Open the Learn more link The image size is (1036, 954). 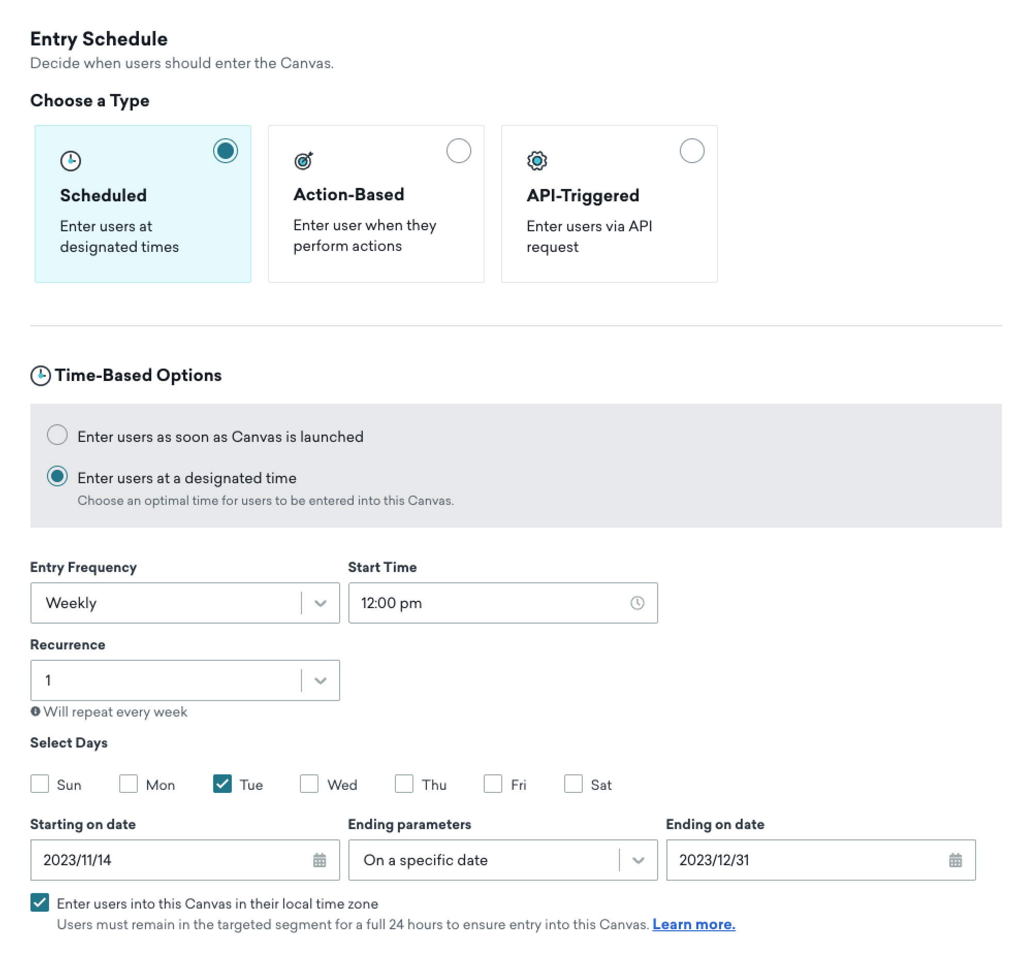coord(693,924)
